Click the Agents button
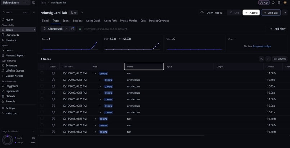This screenshot has height=148, width=290. [251, 13]
